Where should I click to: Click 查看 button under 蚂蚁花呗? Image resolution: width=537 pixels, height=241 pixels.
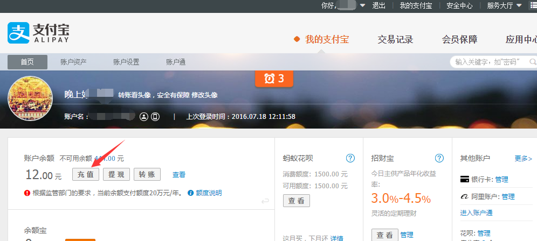[296, 201]
